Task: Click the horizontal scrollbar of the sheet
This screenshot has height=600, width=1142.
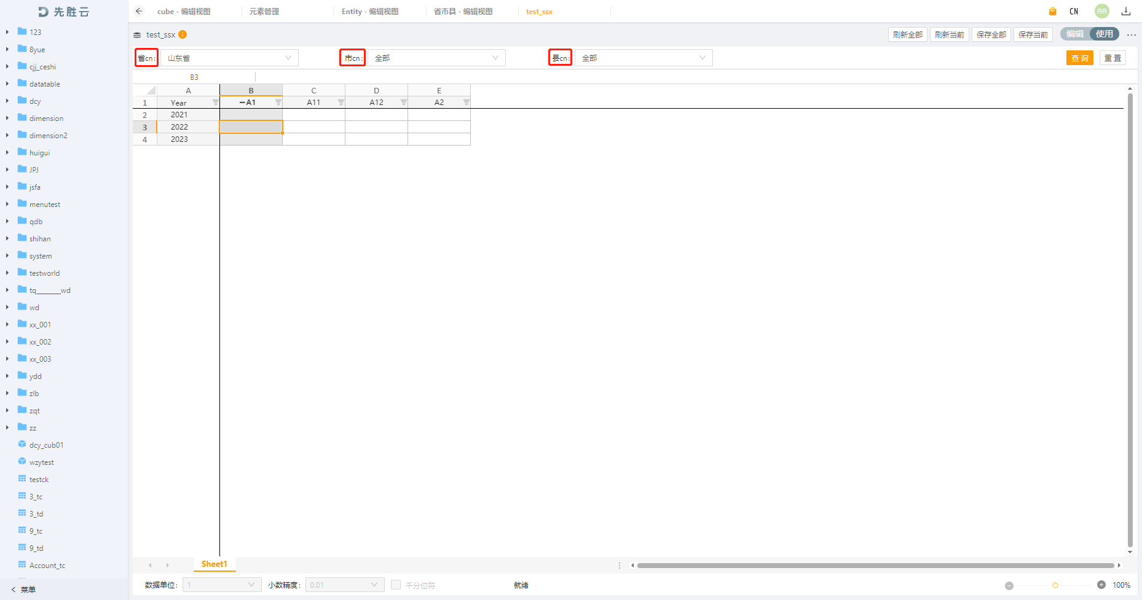Action: [x=875, y=566]
